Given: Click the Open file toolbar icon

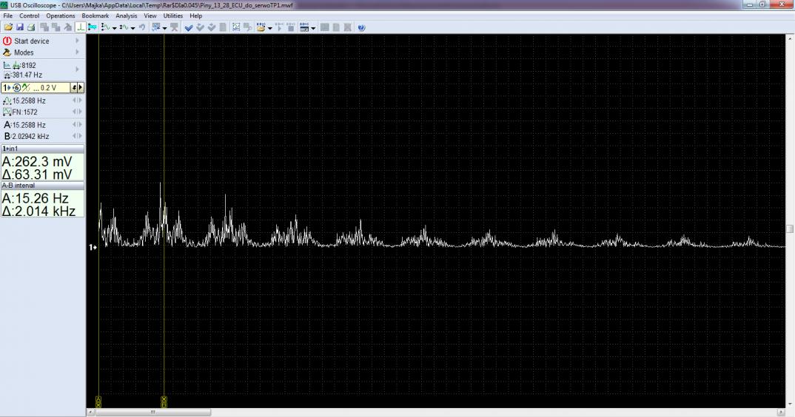Looking at the screenshot, I should 8,27.
